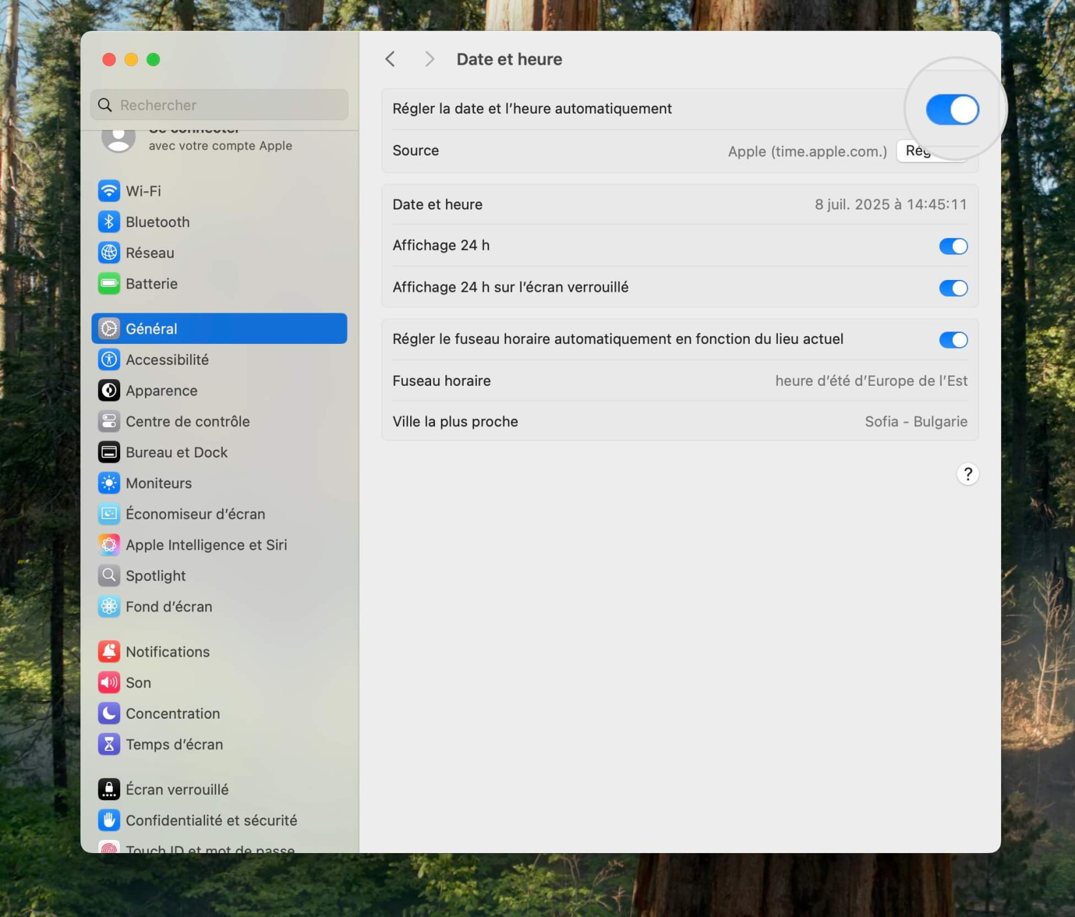Click the 'Date et heure' pane title
Viewport: 1075px width, 917px height.
(509, 59)
